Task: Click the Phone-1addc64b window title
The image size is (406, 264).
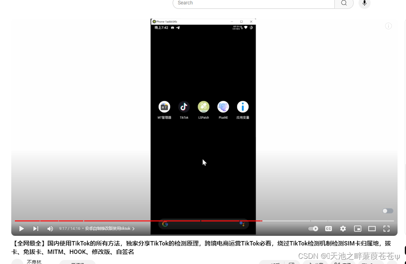Action: pos(167,21)
